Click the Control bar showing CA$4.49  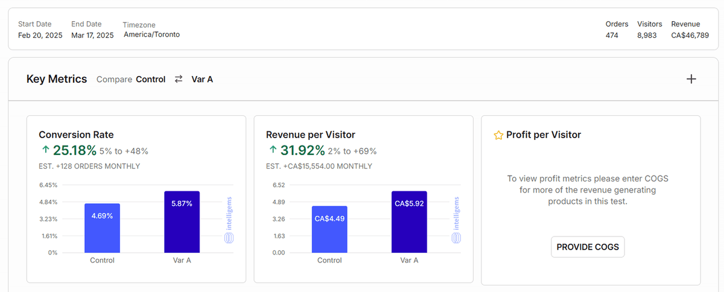tap(329, 229)
